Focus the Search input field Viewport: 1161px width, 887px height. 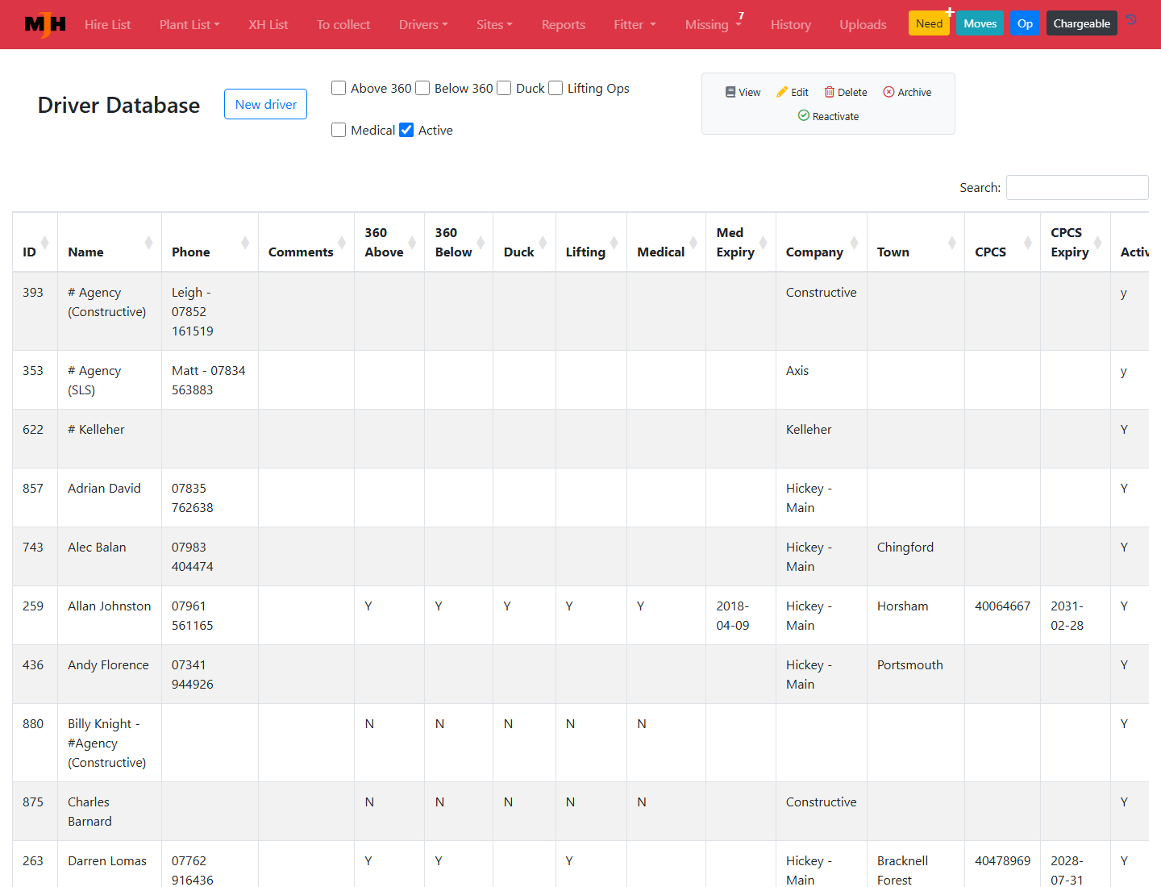point(1077,187)
